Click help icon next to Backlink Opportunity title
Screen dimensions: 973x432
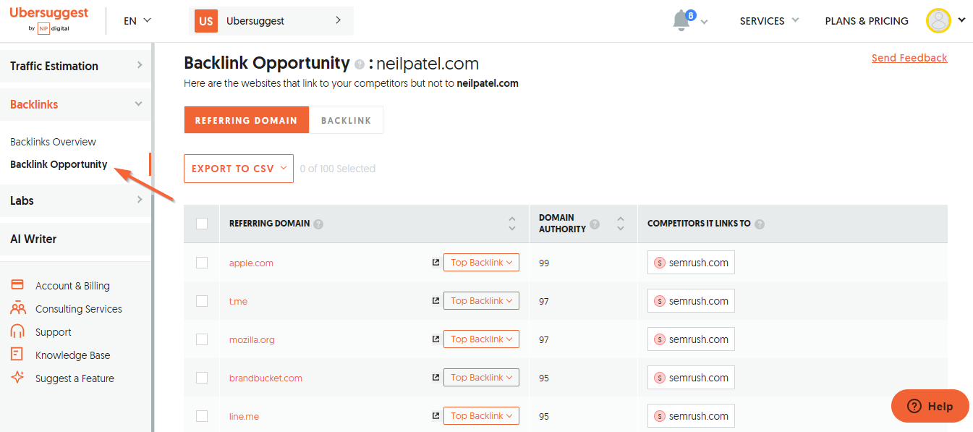point(360,64)
